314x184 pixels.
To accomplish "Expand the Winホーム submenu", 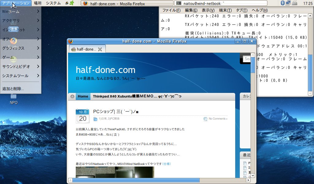I will [x=21, y=11].
